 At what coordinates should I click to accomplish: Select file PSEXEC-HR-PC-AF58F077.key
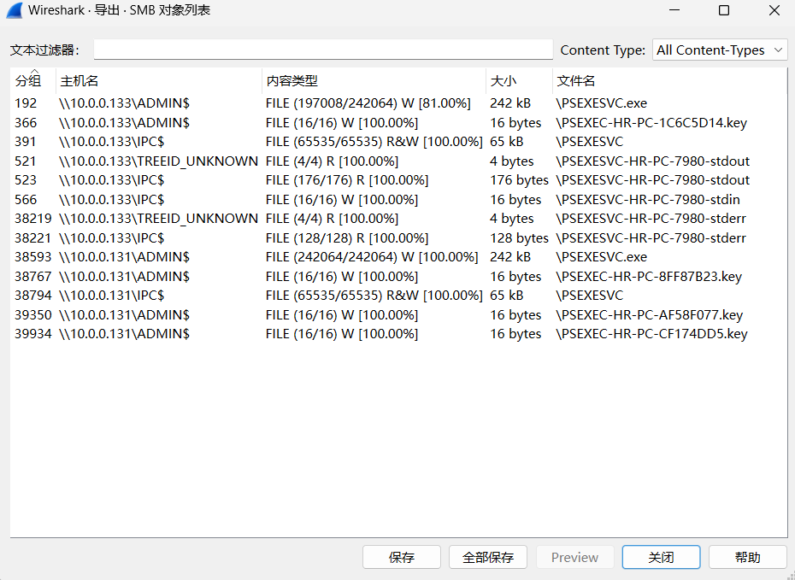click(x=649, y=315)
